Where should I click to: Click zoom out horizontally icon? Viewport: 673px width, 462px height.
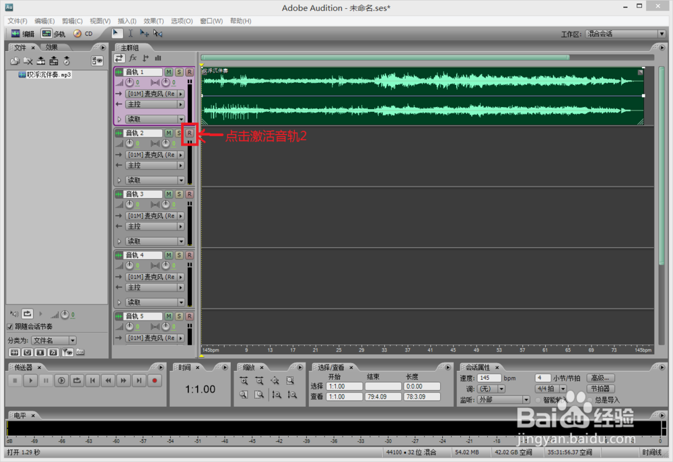pos(259,381)
